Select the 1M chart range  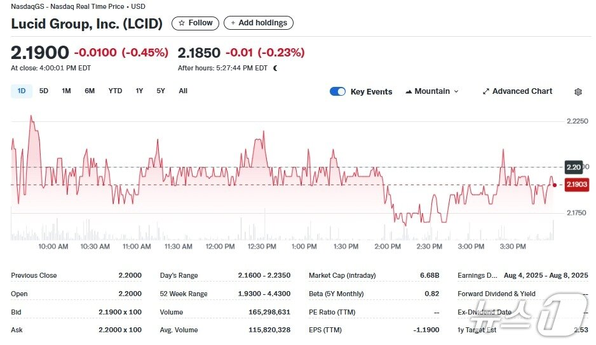click(66, 91)
